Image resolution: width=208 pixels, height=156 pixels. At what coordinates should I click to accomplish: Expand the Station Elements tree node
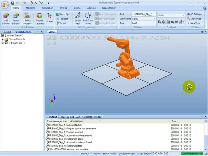pos(2,39)
